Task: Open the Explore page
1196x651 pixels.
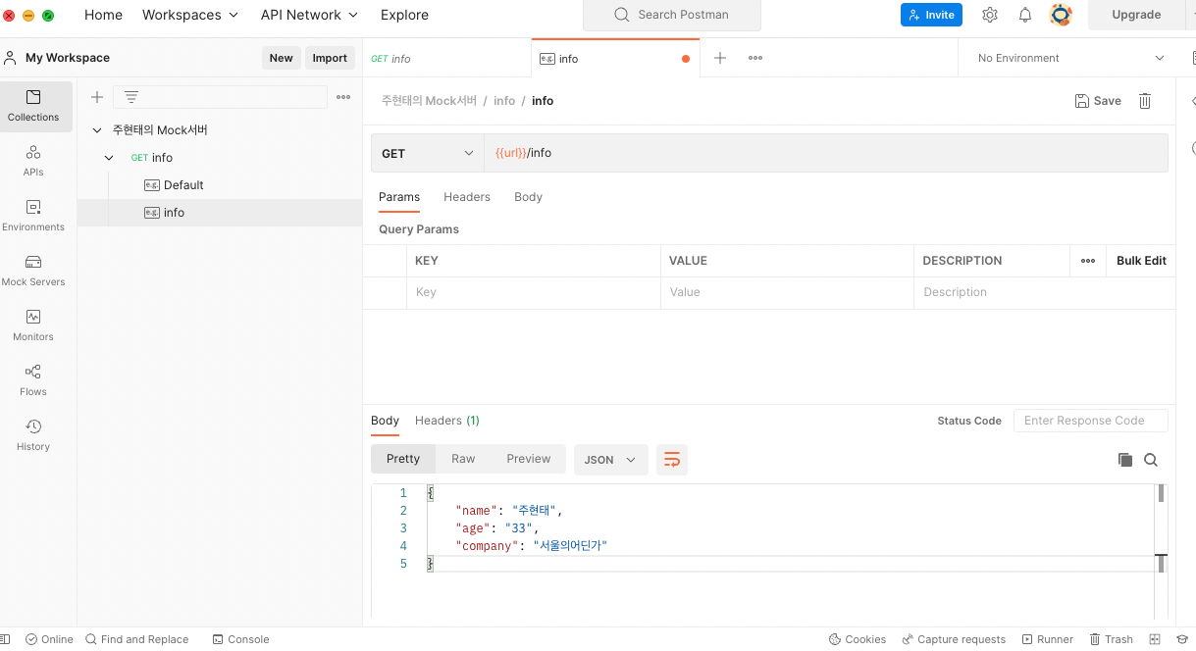Action: 404,15
